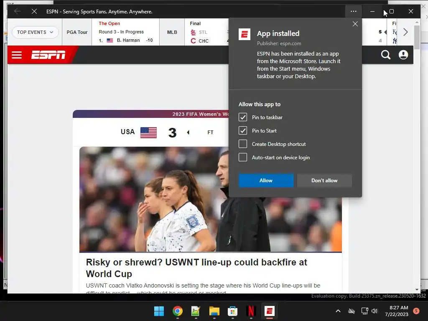The image size is (428, 321).
Task: Stop page loading with the X
Action: pyautogui.click(x=34, y=11)
